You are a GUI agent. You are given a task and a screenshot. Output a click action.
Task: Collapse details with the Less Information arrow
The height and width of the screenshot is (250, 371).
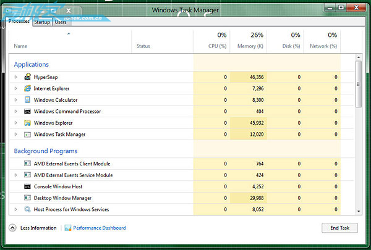(13, 228)
